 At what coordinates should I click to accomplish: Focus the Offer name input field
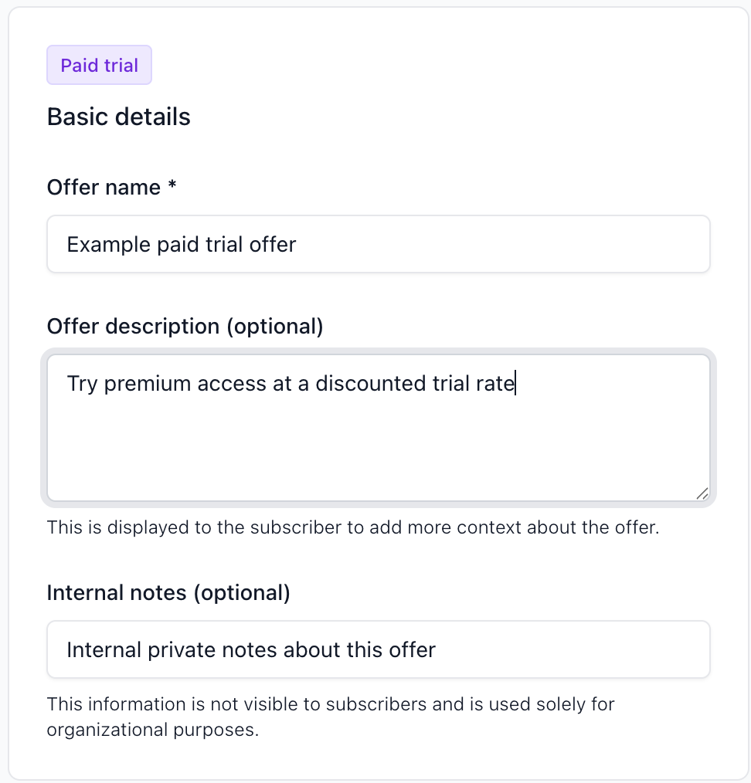click(x=379, y=244)
